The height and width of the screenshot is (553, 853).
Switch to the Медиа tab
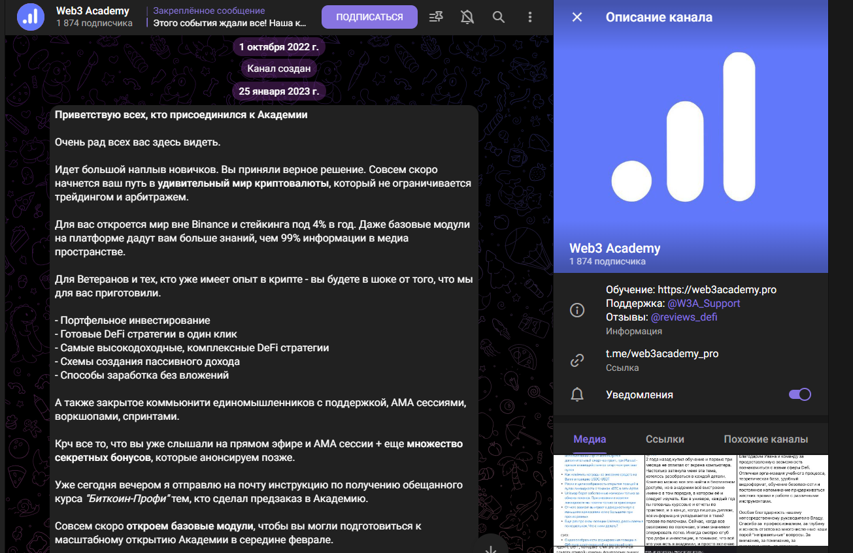590,439
